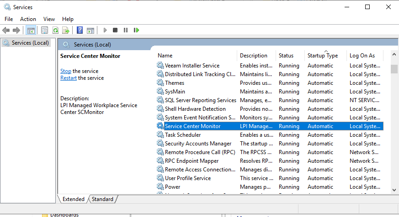Sort by the Log On As column header
The image size is (399, 217).
pyautogui.click(x=362, y=56)
